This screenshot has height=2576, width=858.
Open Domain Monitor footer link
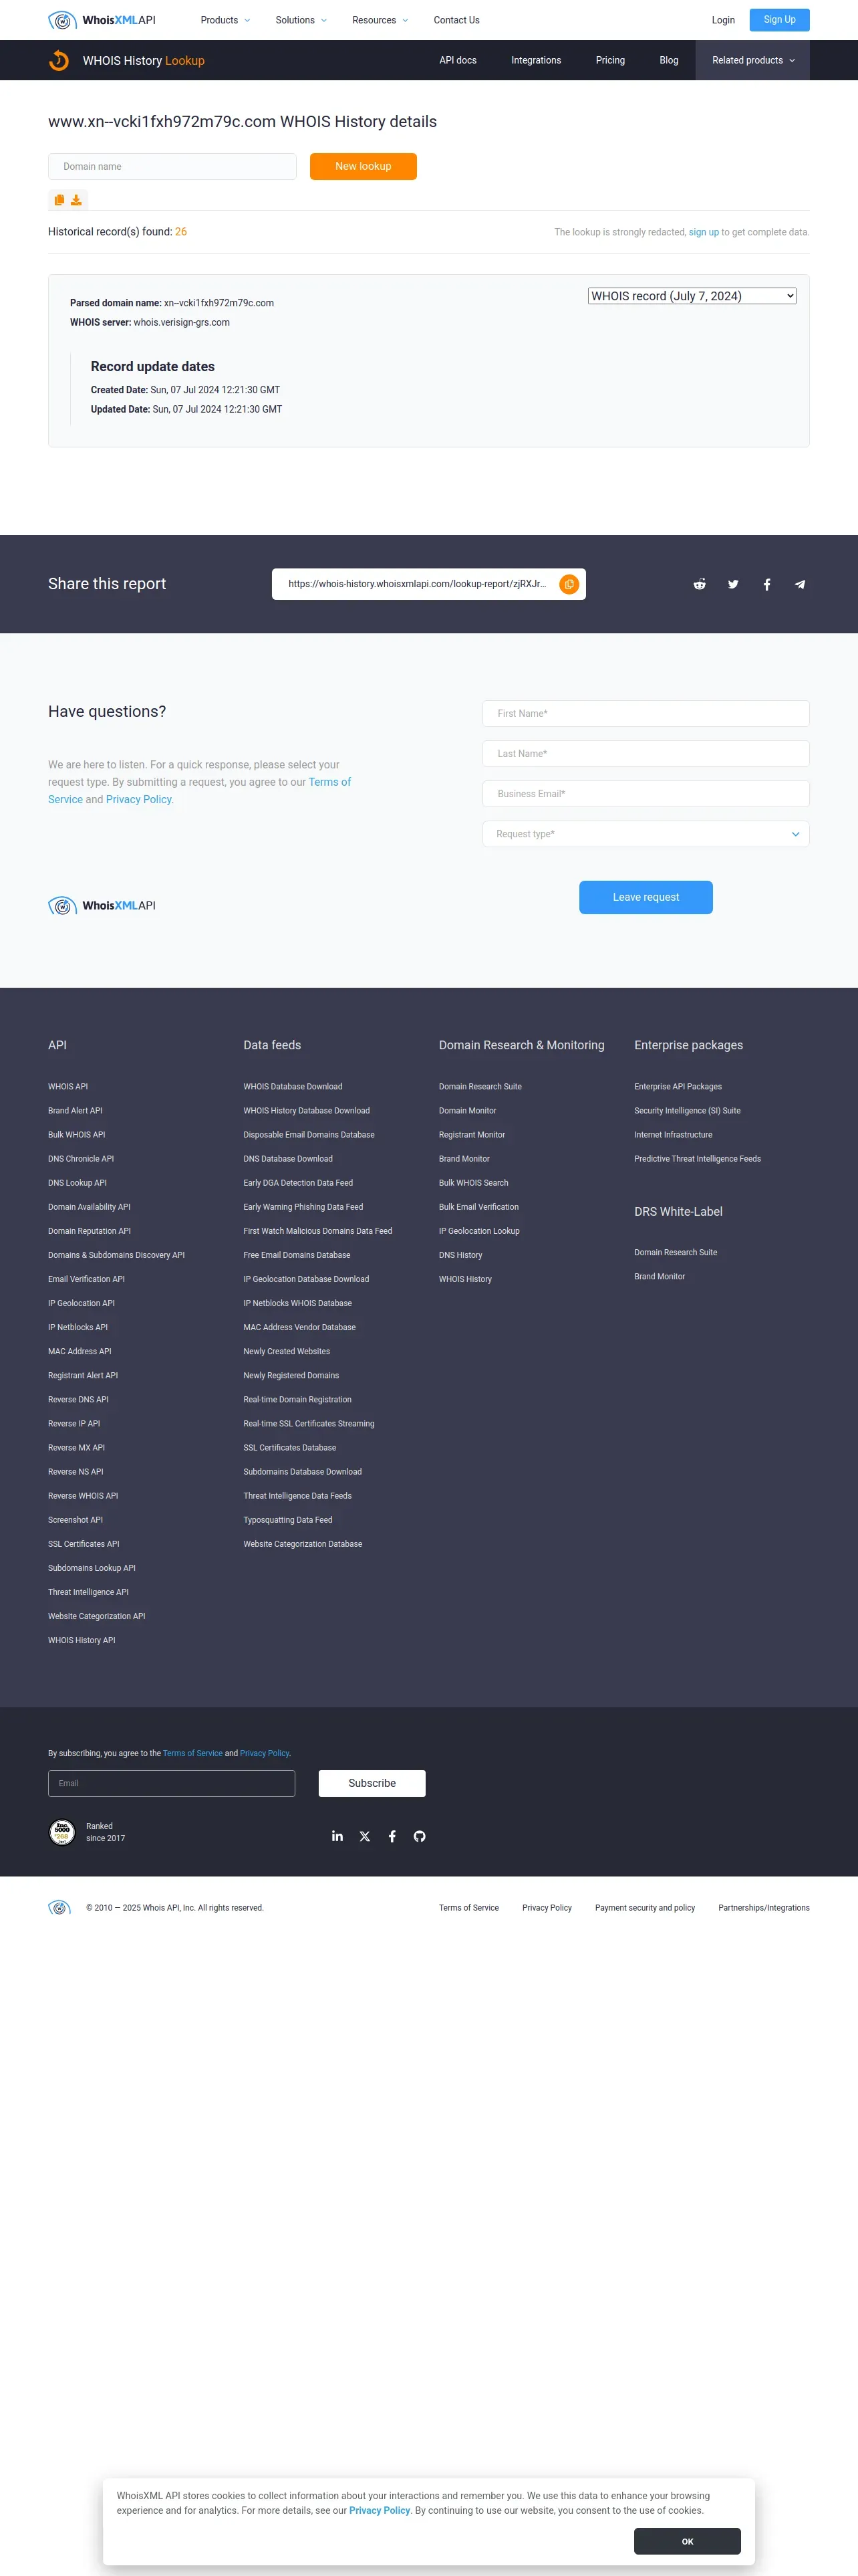[468, 1111]
